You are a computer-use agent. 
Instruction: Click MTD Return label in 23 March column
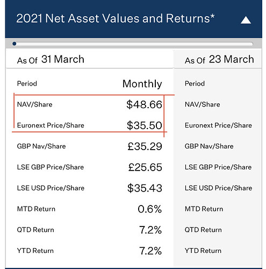(204, 209)
